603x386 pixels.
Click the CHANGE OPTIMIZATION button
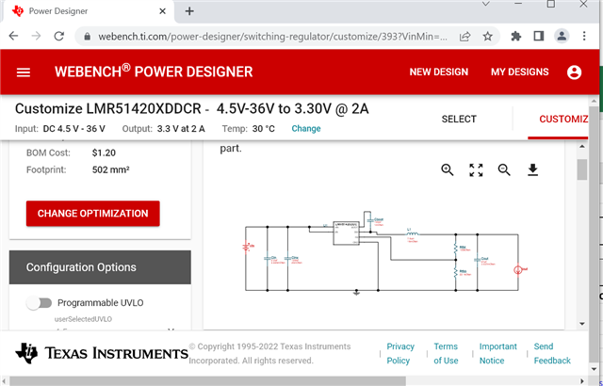click(x=92, y=214)
